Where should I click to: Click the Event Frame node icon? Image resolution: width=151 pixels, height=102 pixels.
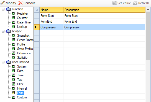14,40
